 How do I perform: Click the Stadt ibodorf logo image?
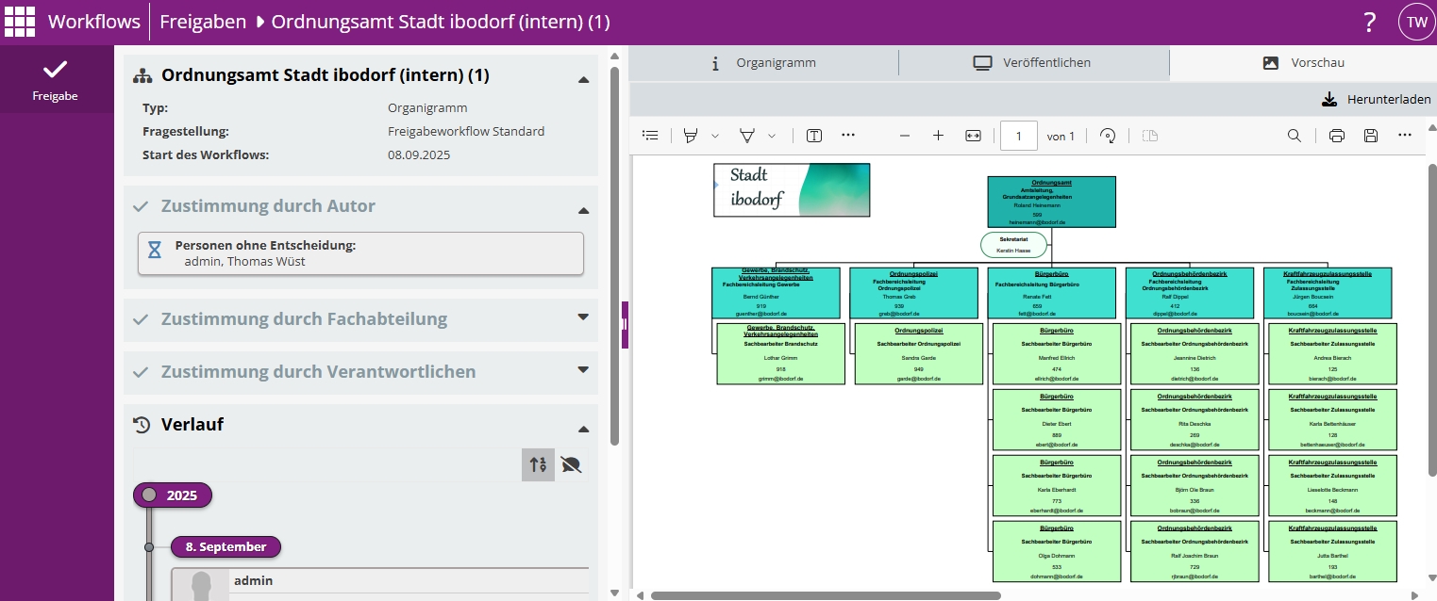click(792, 190)
